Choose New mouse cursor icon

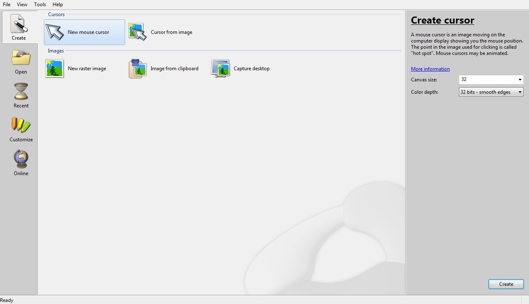point(55,32)
